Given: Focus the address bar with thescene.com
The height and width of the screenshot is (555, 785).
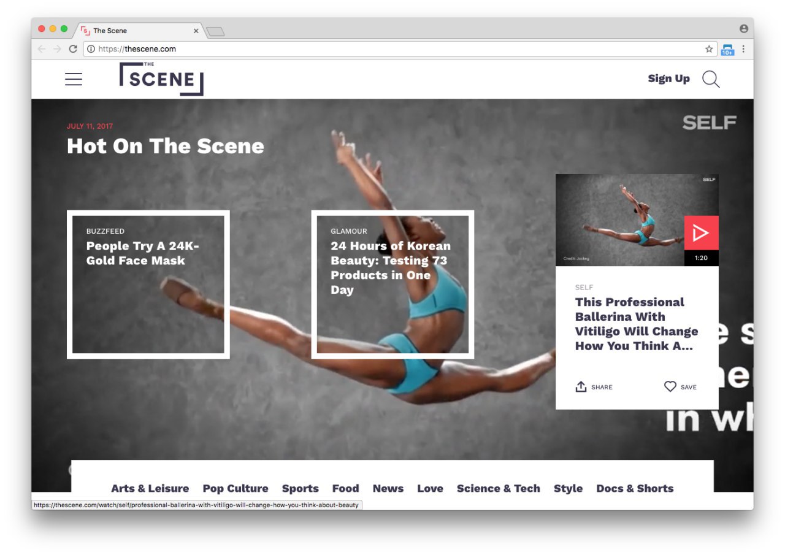Looking at the screenshot, I should point(392,49).
